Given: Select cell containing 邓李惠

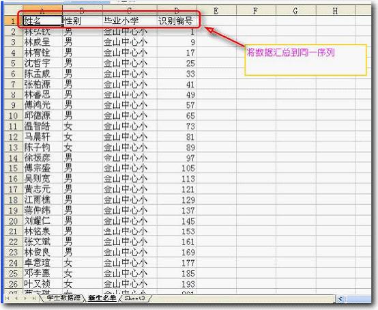Looking at the screenshot, I should coord(42,274).
